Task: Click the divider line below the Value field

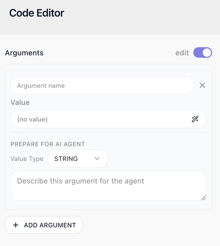Action: [x=108, y=132]
